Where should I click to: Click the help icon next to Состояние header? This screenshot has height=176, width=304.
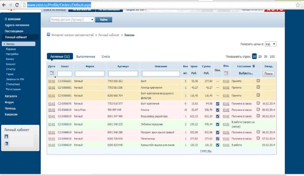click(x=254, y=66)
